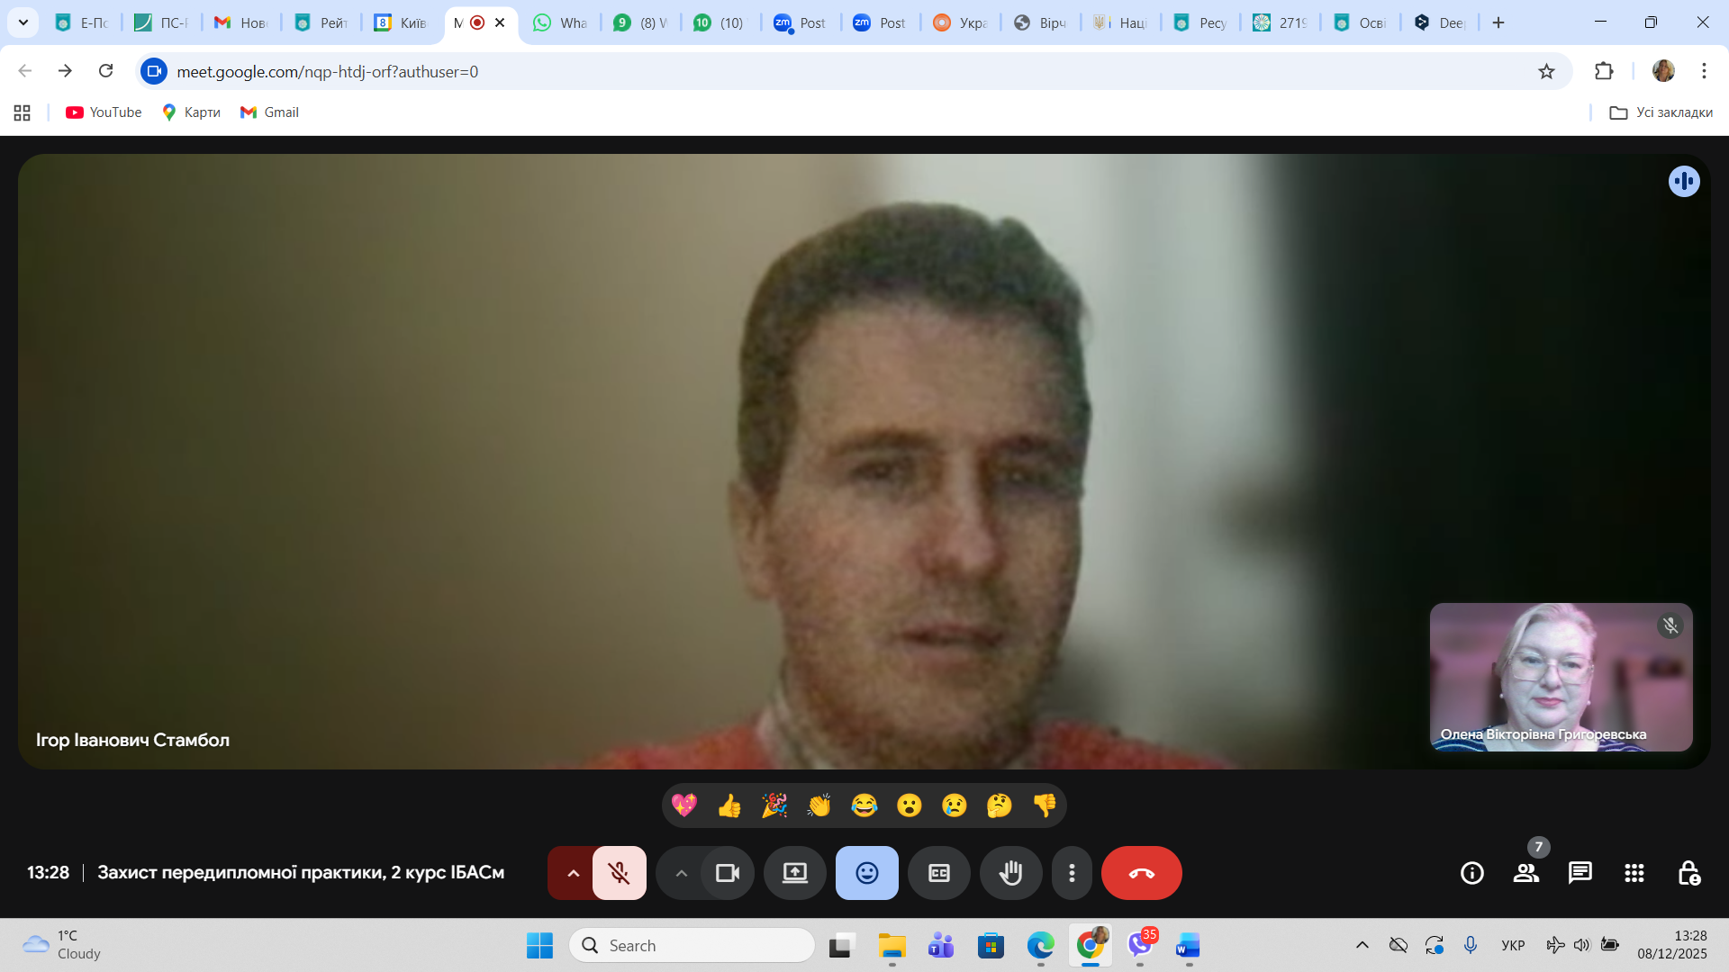
Task: Click the present screen icon
Action: click(794, 873)
